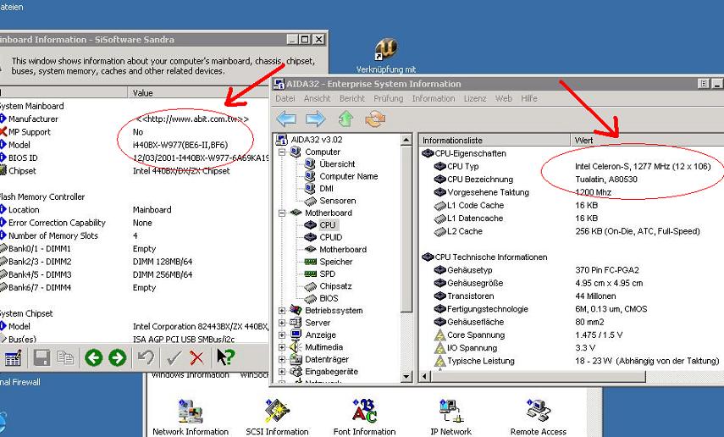This screenshot has width=724, height=437.
Task: Open the Font Information module icon
Action: pos(364,411)
